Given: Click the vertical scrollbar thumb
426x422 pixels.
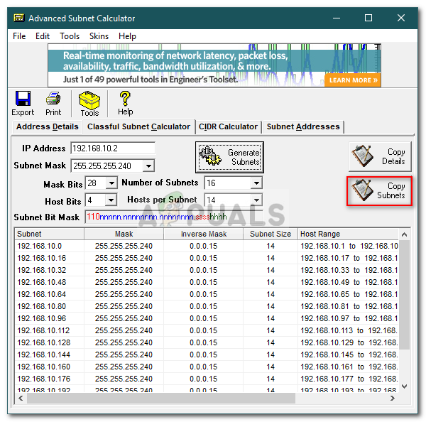Looking at the screenshot, I should click(x=404, y=294).
